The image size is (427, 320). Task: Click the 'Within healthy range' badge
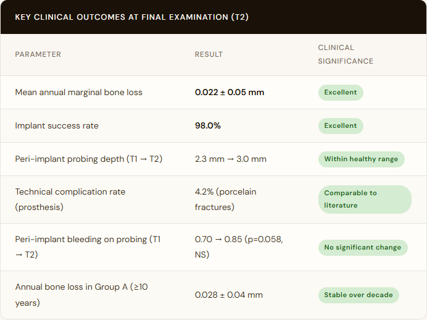361,159
